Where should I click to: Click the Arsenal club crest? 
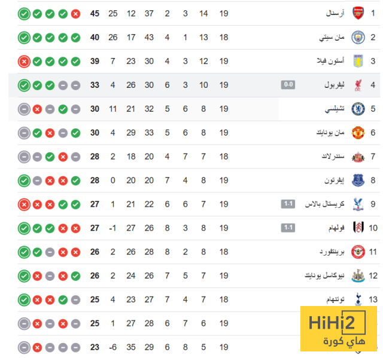pyautogui.click(x=358, y=13)
